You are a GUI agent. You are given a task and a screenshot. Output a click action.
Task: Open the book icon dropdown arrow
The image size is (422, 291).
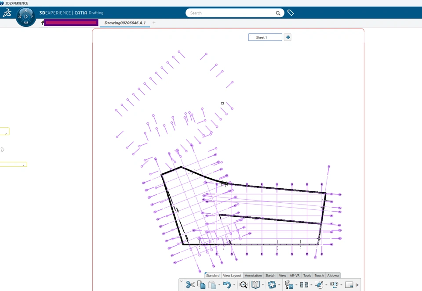263,285
